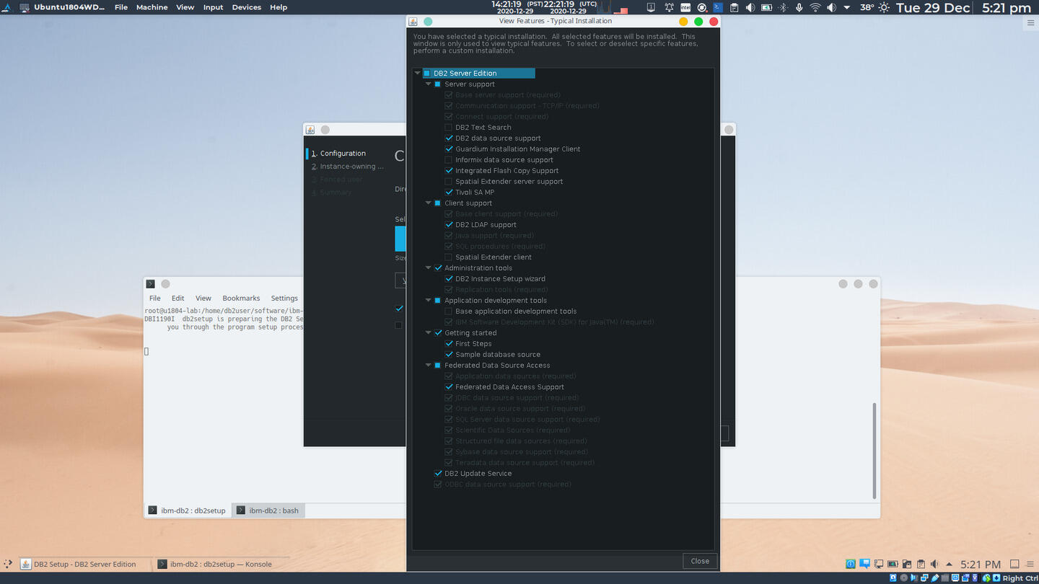The image size is (1039, 584).
Task: Uncheck the DB2 Instance Setup wizard
Action: click(x=449, y=279)
